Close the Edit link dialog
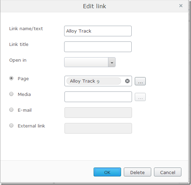This screenshot has height=185, width=191. pyautogui.click(x=181, y=5)
